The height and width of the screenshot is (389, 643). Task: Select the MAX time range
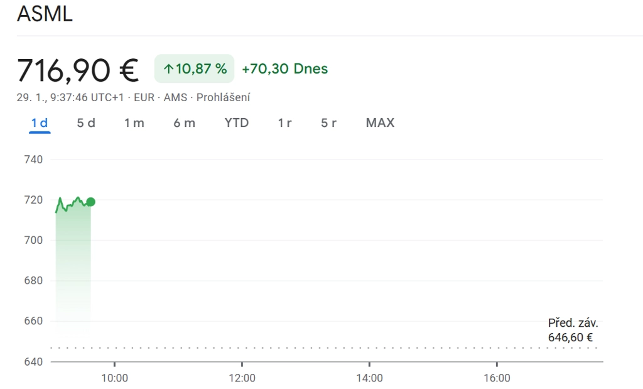tap(380, 123)
